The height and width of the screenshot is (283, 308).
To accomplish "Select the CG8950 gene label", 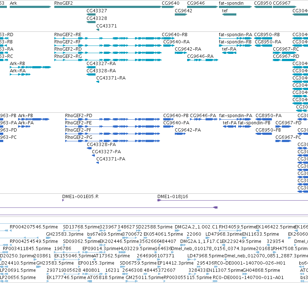I will (263, 3).
